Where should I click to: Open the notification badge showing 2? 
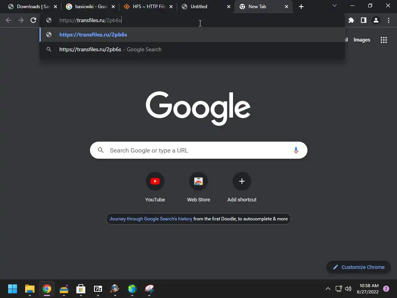[386, 289]
